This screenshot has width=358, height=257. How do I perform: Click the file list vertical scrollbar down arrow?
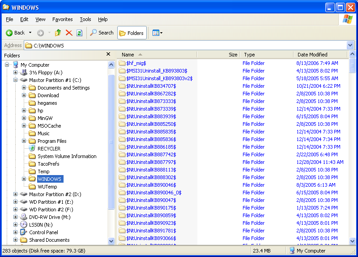tap(353, 241)
